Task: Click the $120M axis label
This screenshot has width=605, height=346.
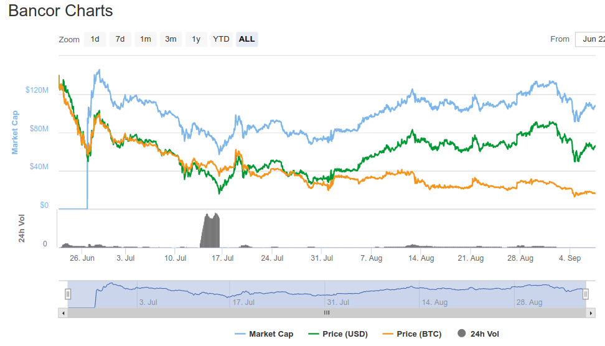Action: pyautogui.click(x=37, y=90)
